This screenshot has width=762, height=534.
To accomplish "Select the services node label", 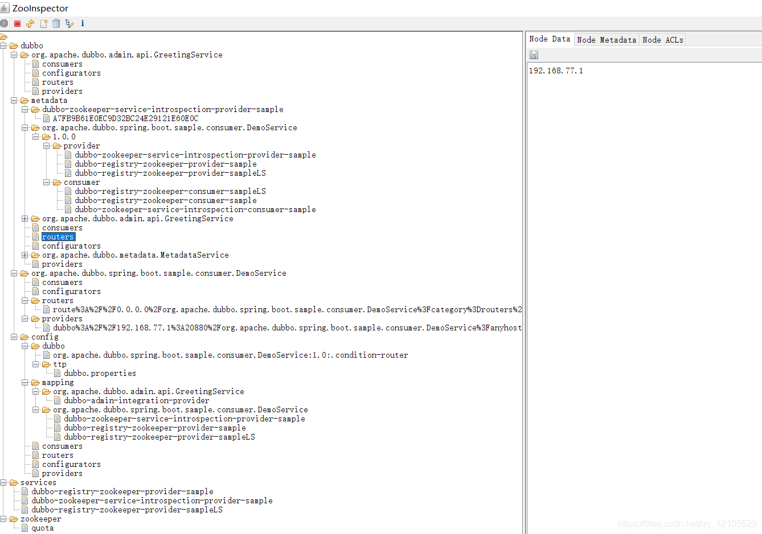I will coord(39,482).
